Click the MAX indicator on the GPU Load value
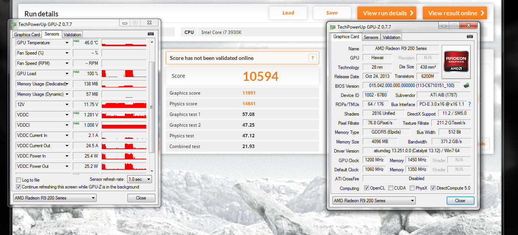Viewport: 518px width, 235px height. coord(76,72)
